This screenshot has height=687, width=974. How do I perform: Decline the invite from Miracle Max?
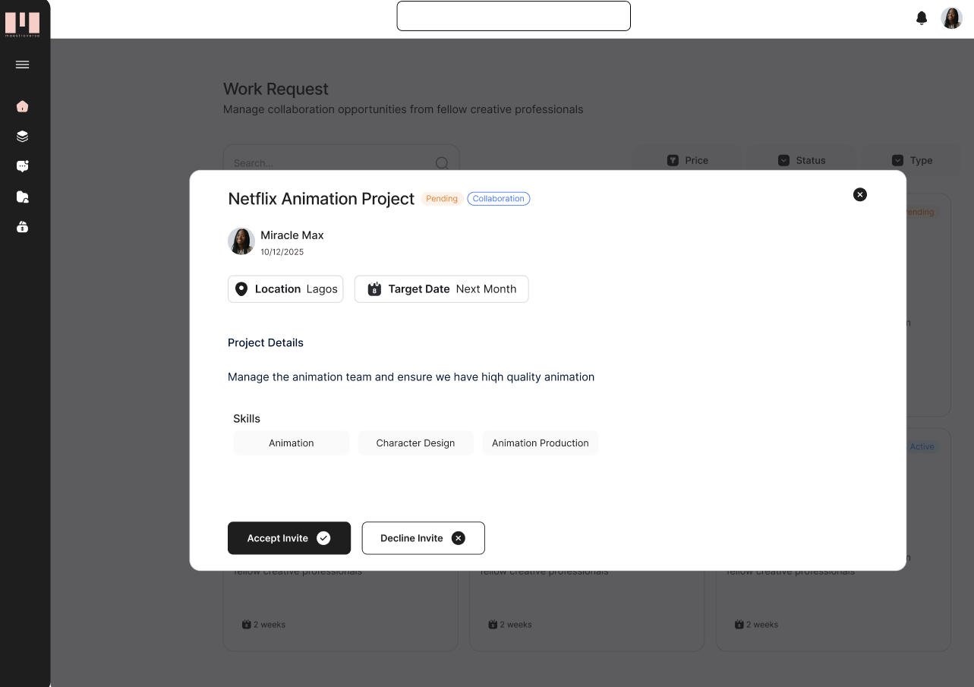pos(423,537)
